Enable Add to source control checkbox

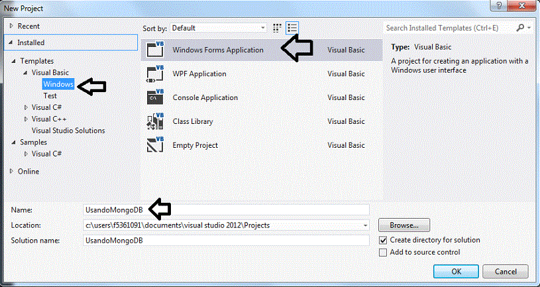point(382,253)
